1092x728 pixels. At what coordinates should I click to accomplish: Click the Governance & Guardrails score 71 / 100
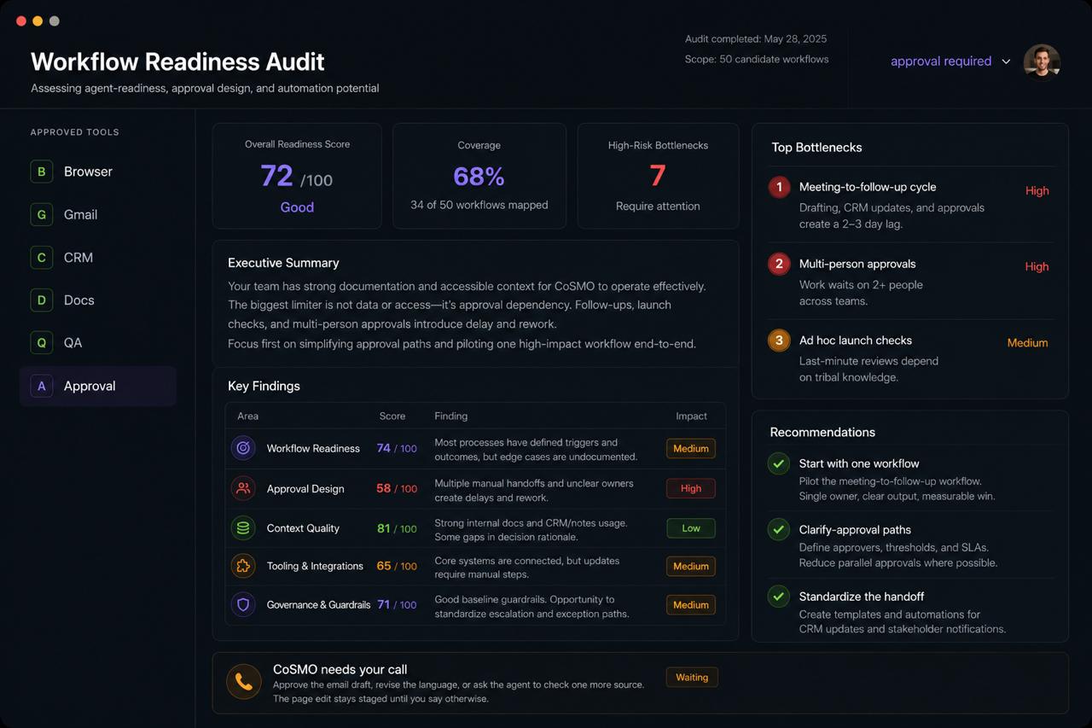[397, 604]
